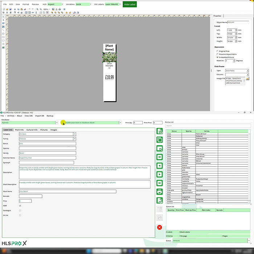
Task: Click the review list vertical scrollbar
Action: [x=249, y=168]
